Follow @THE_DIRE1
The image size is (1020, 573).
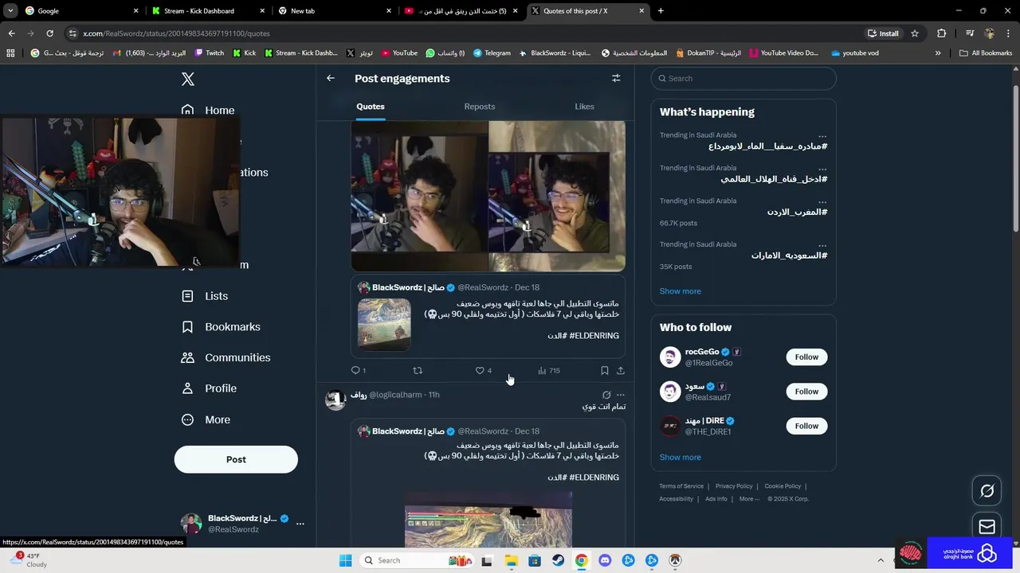[806, 426]
